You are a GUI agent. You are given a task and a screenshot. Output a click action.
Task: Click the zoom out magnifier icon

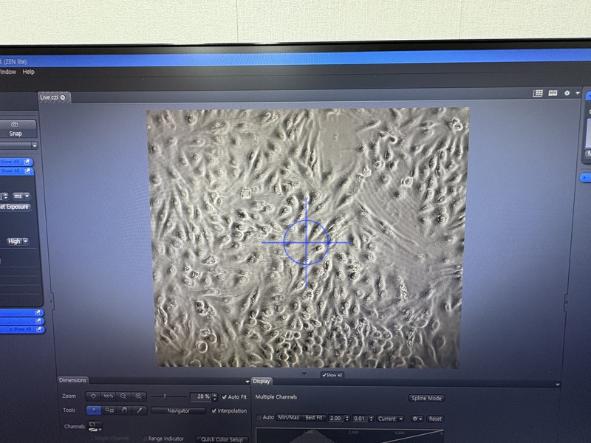pyautogui.click(x=123, y=396)
